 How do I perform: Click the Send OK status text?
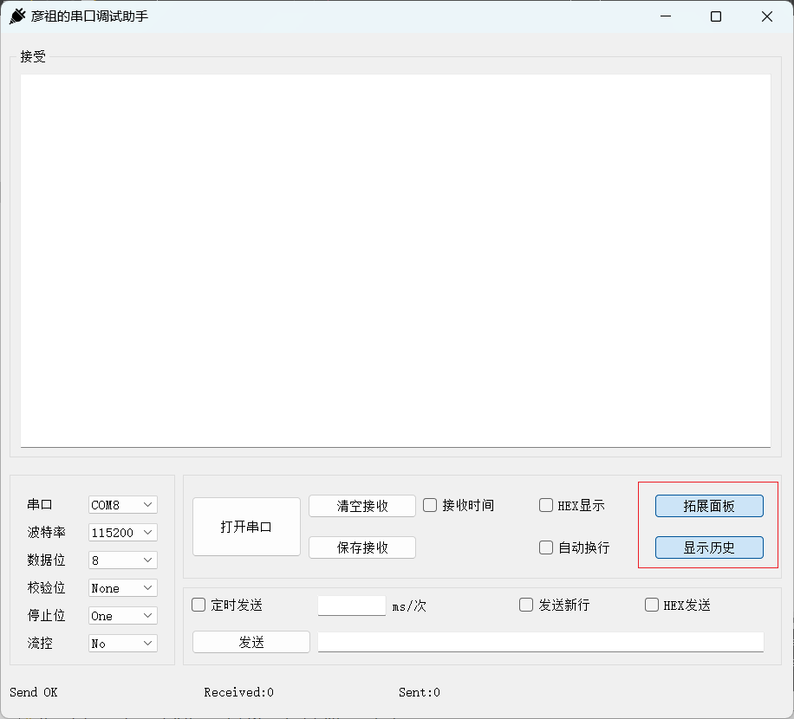(x=34, y=692)
